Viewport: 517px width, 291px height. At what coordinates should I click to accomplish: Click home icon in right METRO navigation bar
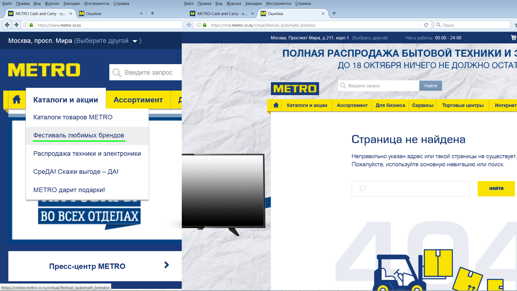point(276,105)
